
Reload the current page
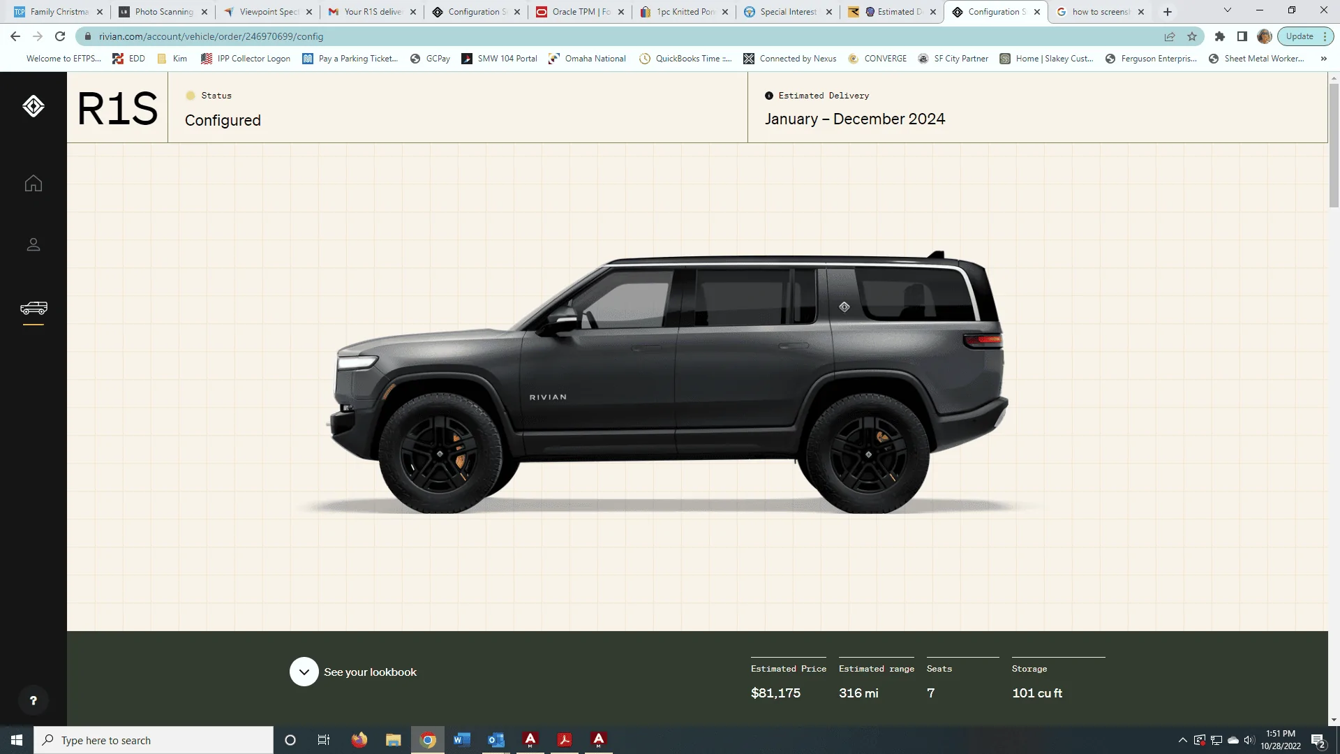click(x=60, y=36)
